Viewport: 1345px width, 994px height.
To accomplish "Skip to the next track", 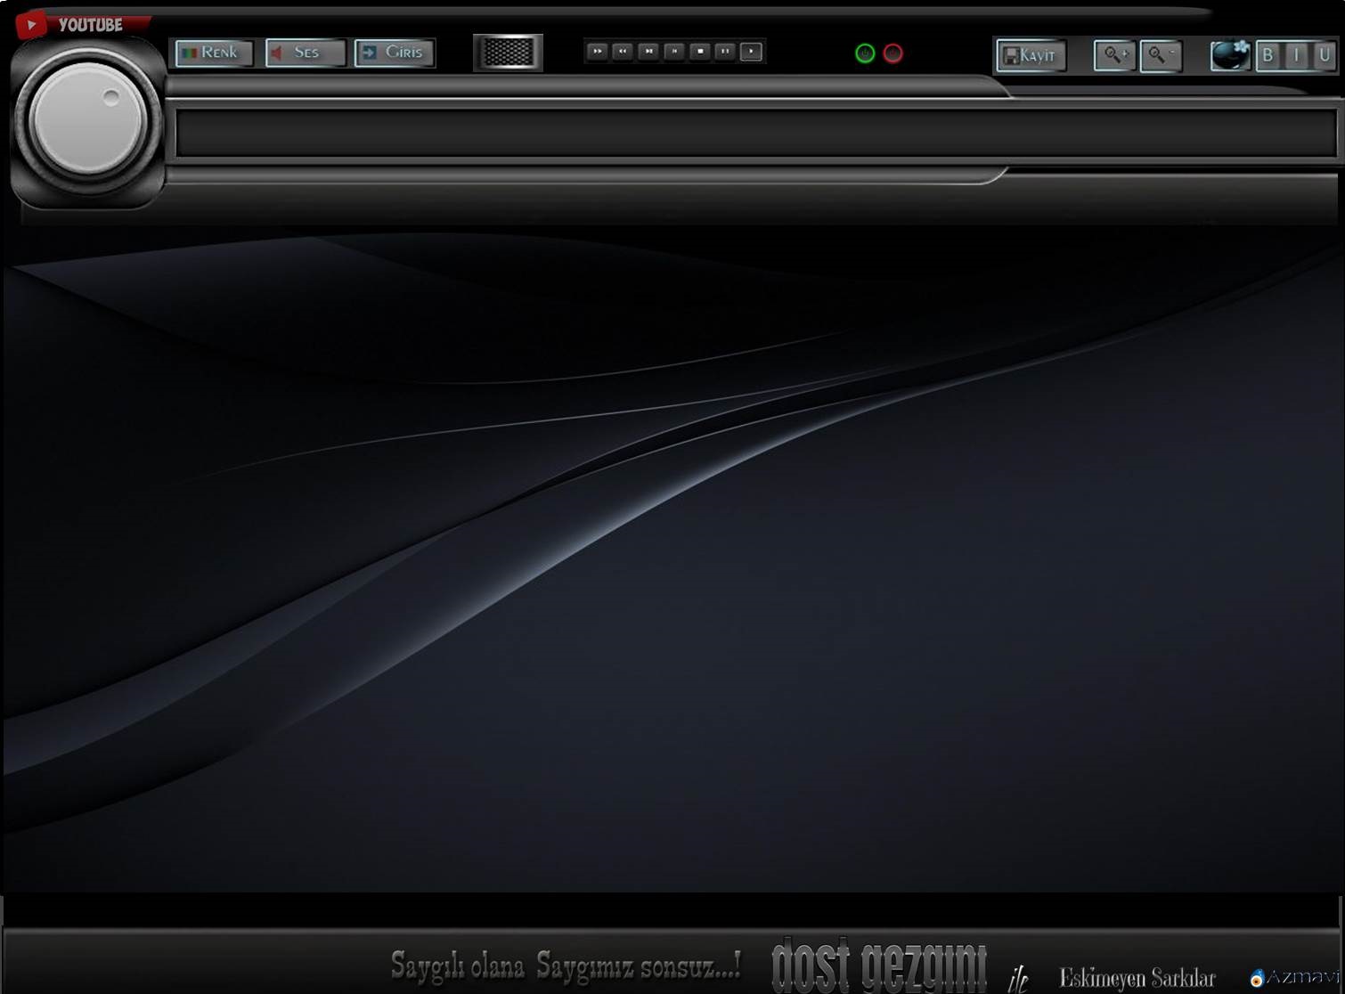I will [648, 52].
